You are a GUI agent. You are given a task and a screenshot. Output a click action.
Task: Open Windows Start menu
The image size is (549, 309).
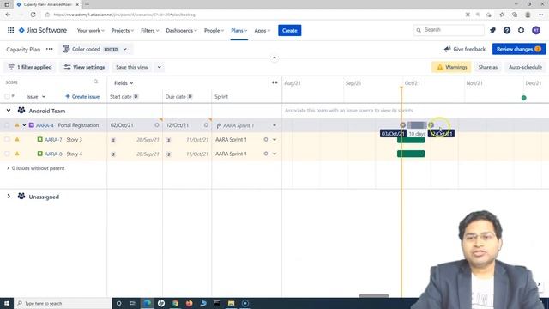7,303
